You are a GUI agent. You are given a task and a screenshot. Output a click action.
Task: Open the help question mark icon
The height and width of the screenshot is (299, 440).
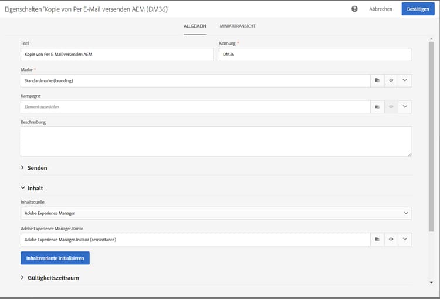[354, 9]
